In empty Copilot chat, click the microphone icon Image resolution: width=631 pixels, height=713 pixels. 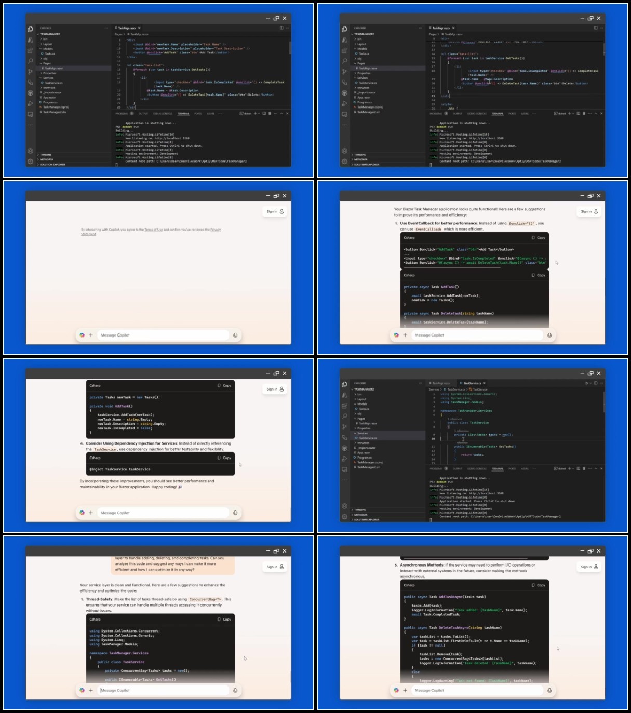tap(235, 335)
